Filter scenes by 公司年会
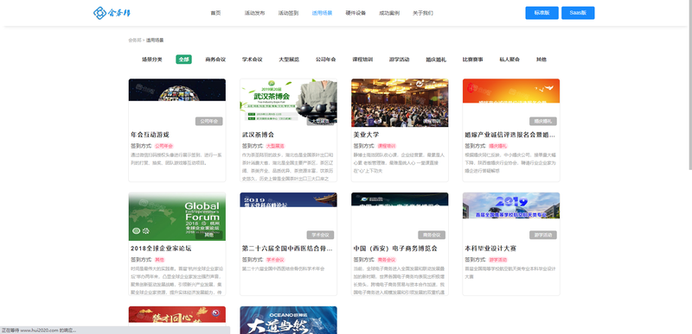This screenshot has height=334, width=692. [x=326, y=60]
